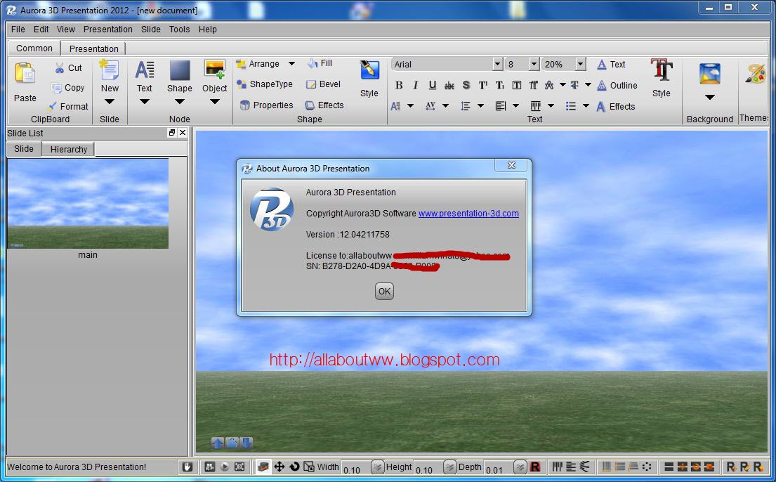
Task: Click the Width stepper button
Action: coord(377,467)
